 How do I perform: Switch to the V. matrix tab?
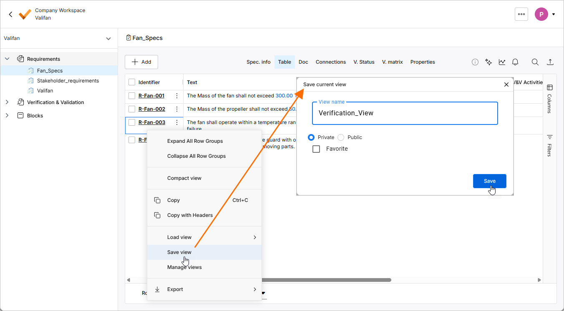392,62
